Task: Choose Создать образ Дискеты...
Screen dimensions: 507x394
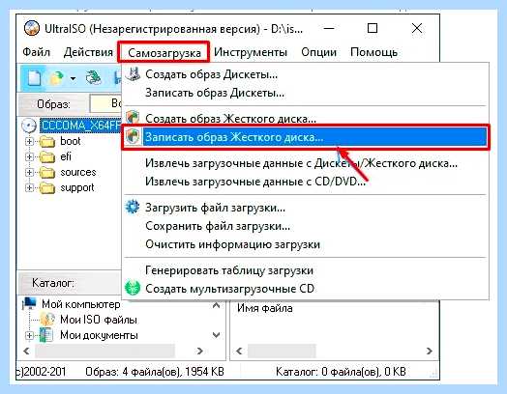Action: (305, 74)
